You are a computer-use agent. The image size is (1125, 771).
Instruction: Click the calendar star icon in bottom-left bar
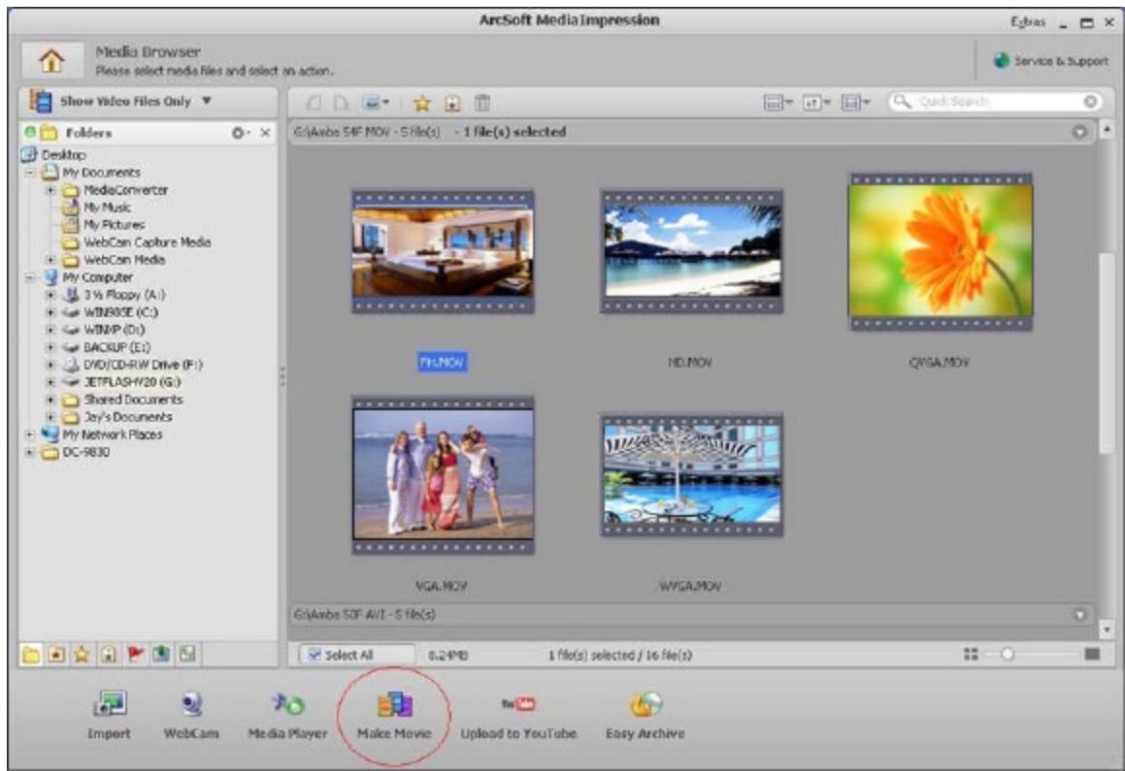[x=56, y=654]
